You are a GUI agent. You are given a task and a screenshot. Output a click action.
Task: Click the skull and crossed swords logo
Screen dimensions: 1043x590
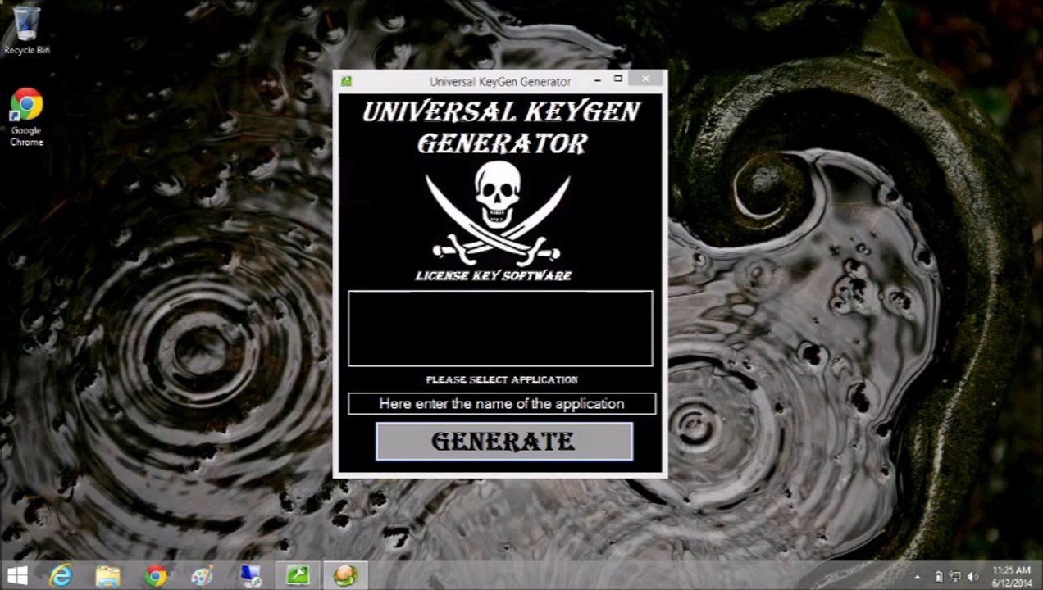pos(498,211)
